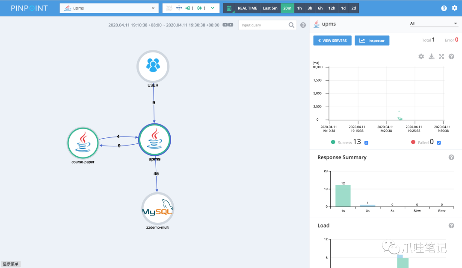Screen dimensions: 462x268
Task: Select the 1d time range
Action: pyautogui.click(x=343, y=8)
